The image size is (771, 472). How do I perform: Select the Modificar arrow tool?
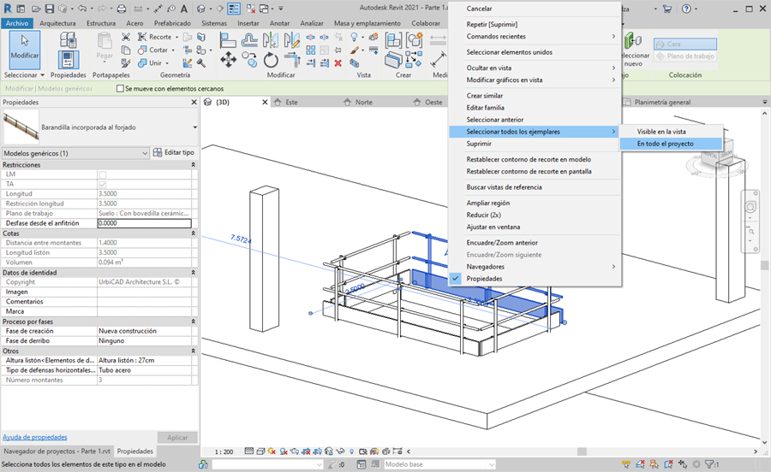click(x=24, y=46)
